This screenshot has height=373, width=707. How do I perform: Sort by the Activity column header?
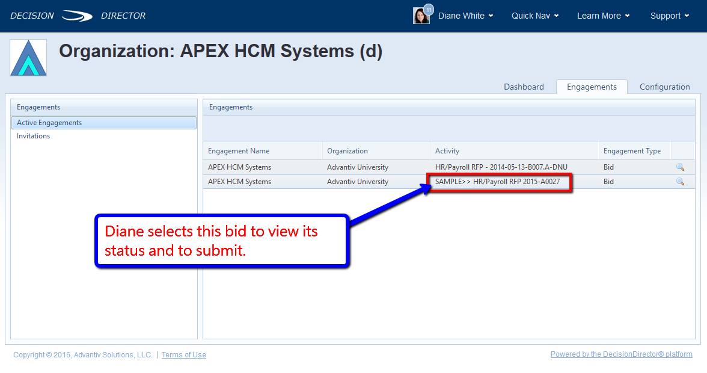pyautogui.click(x=515, y=151)
